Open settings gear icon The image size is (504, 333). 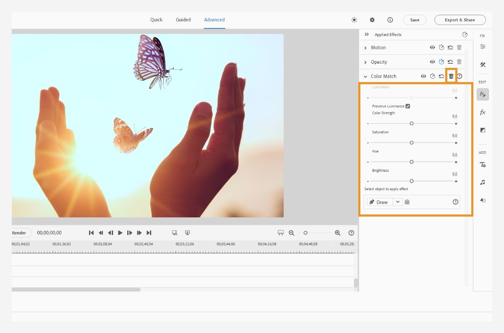point(372,20)
